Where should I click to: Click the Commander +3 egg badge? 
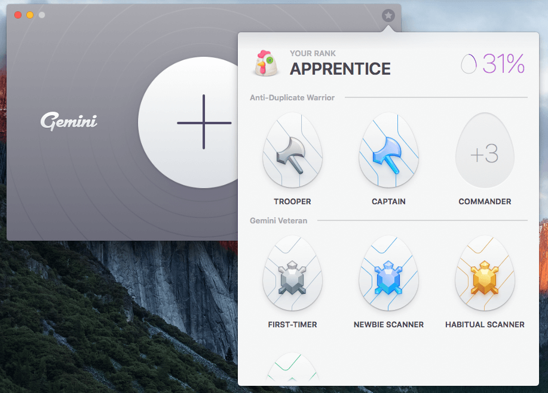click(485, 151)
